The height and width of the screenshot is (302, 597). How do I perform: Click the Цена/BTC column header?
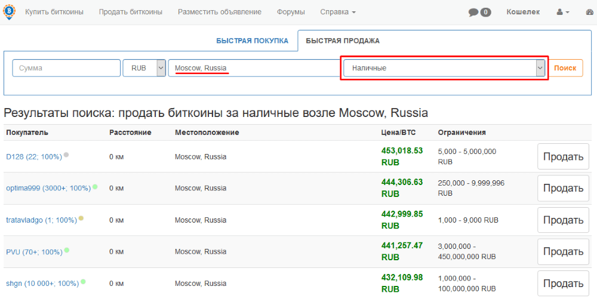[398, 132]
